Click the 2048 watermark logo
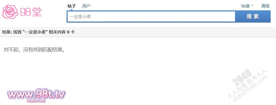The image size is (276, 105). coord(242,77)
